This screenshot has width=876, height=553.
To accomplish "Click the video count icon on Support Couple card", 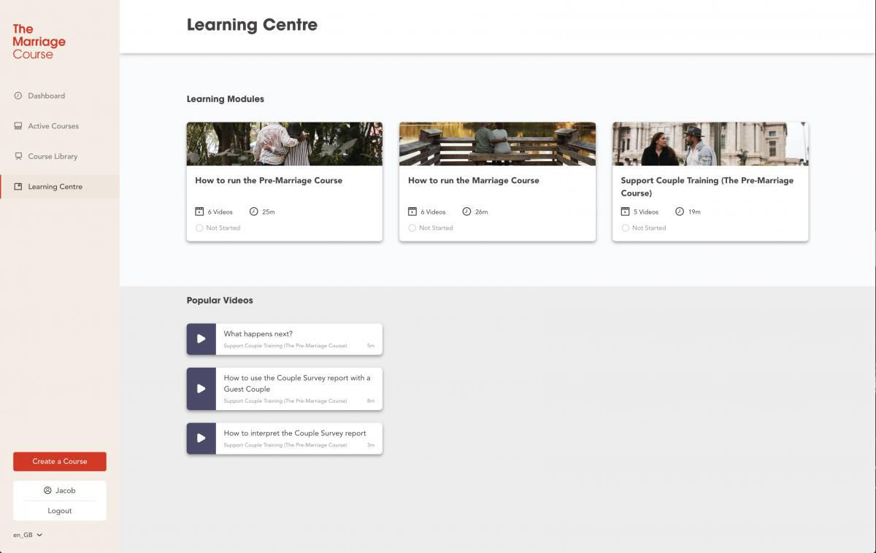I will [x=625, y=212].
